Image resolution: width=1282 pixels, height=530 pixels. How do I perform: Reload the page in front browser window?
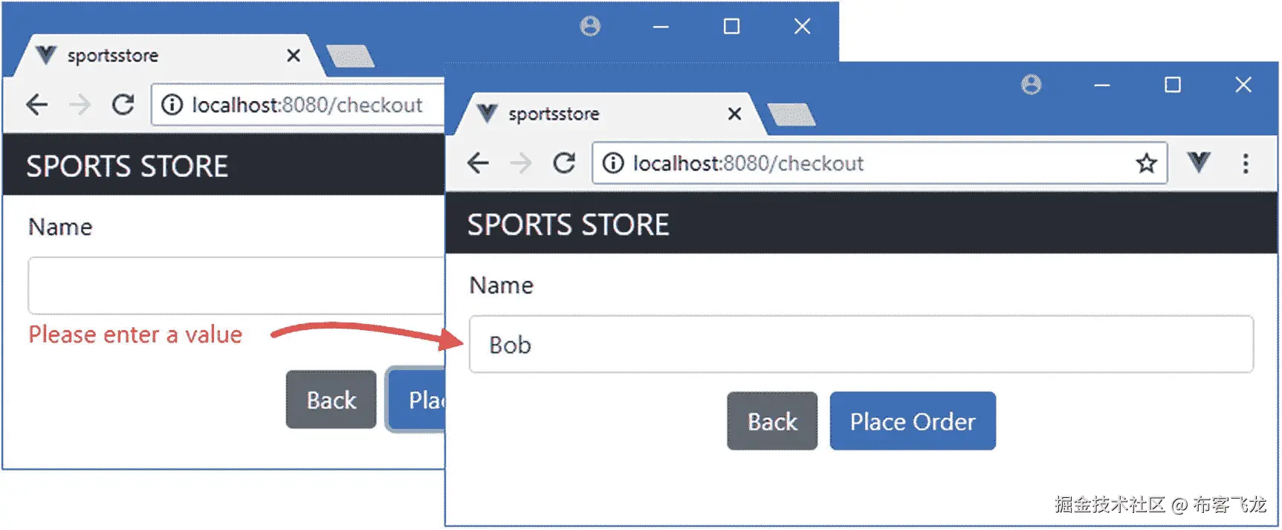coord(564,163)
